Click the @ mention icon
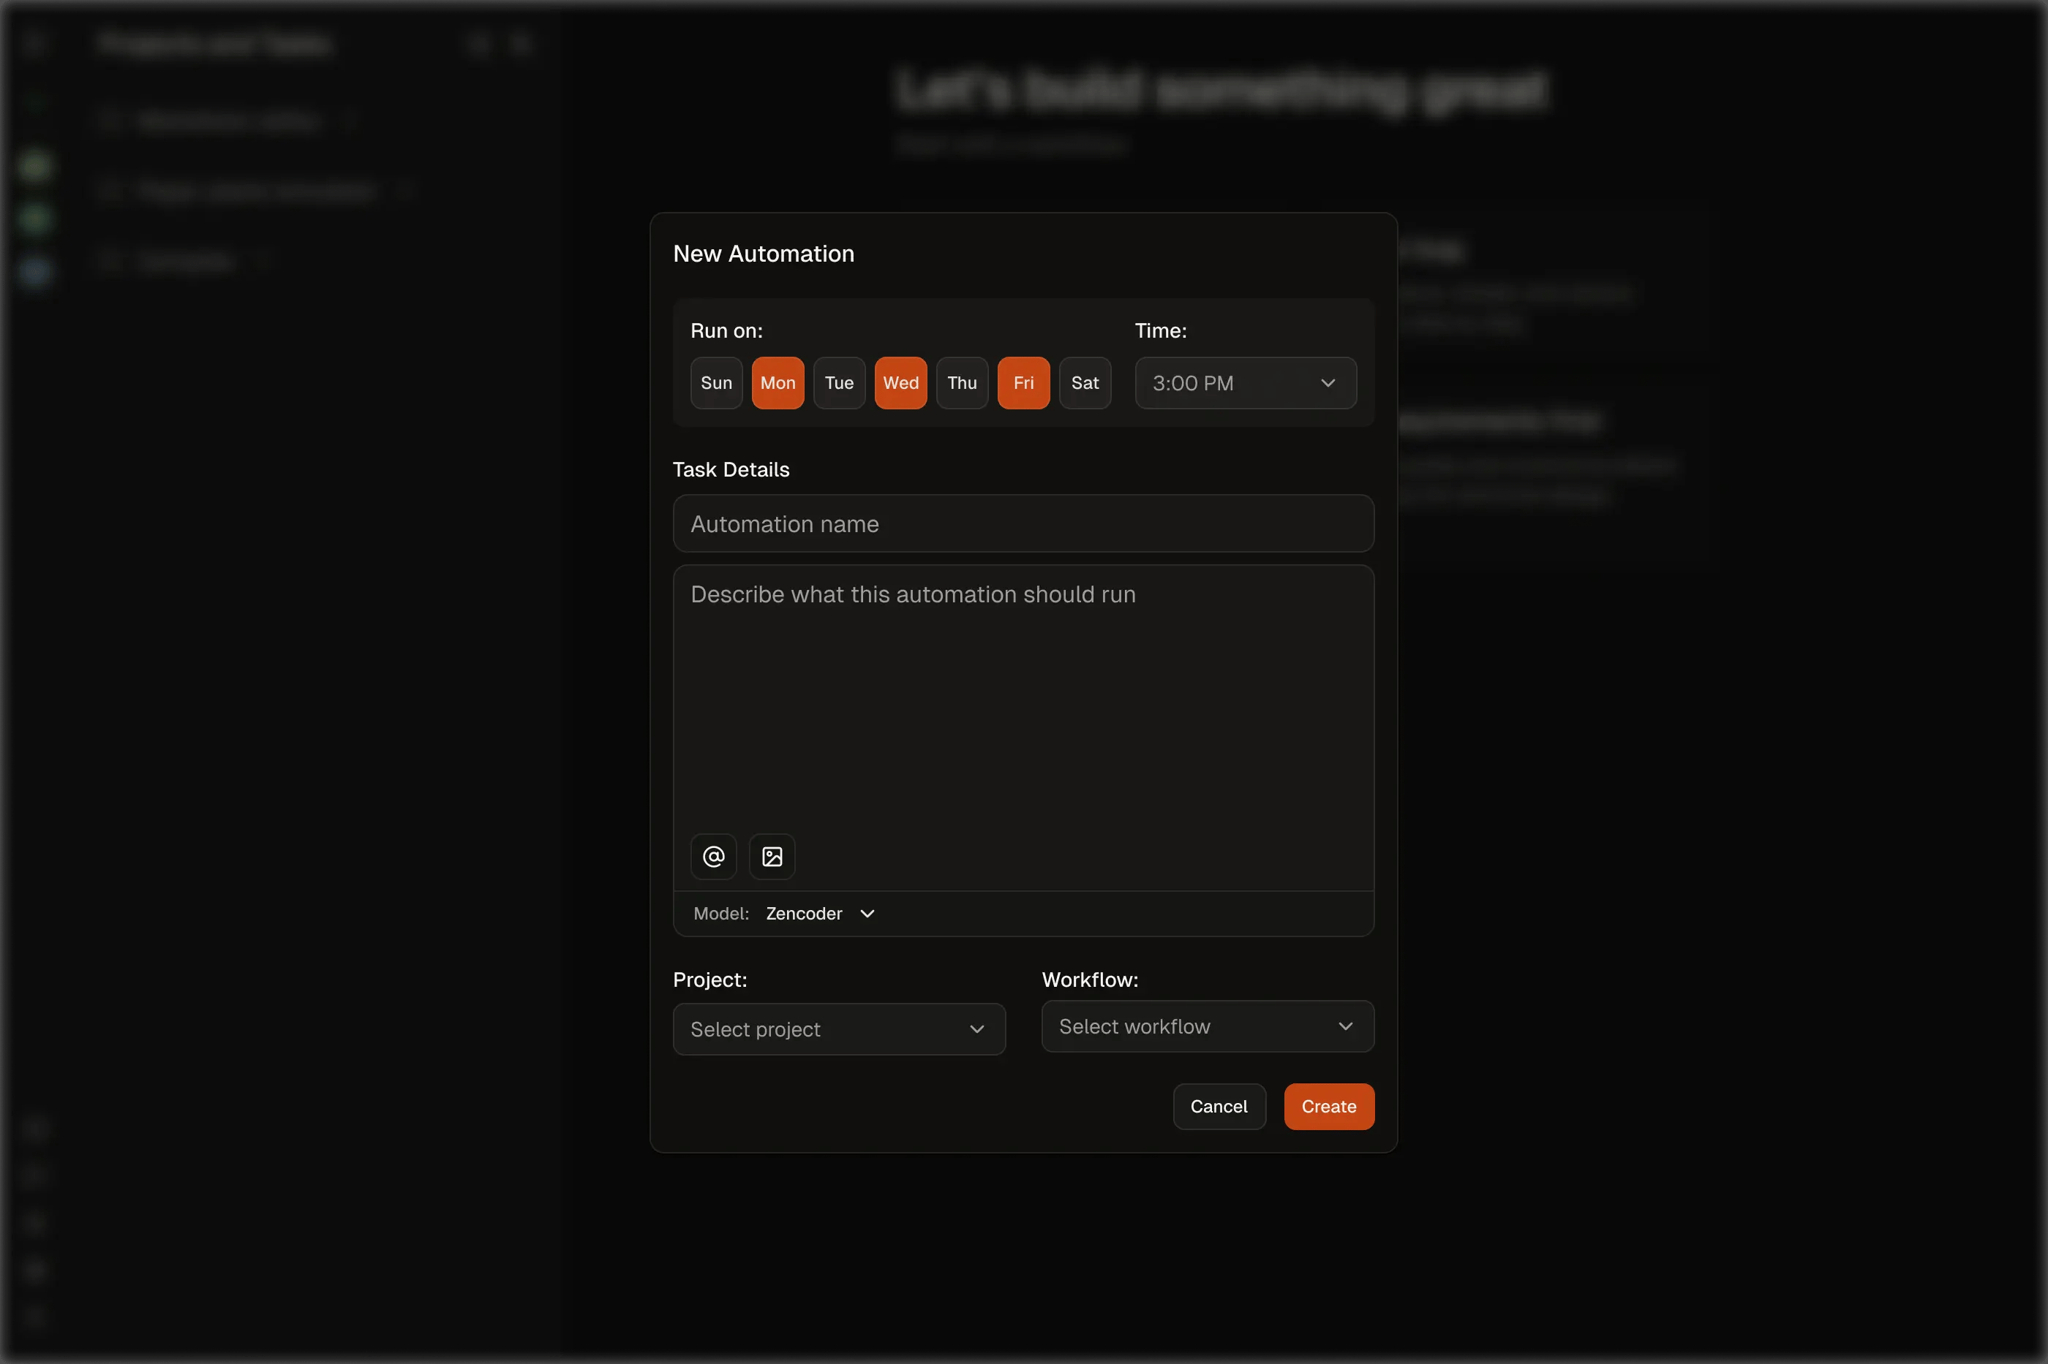This screenshot has width=2048, height=1364. [712, 857]
